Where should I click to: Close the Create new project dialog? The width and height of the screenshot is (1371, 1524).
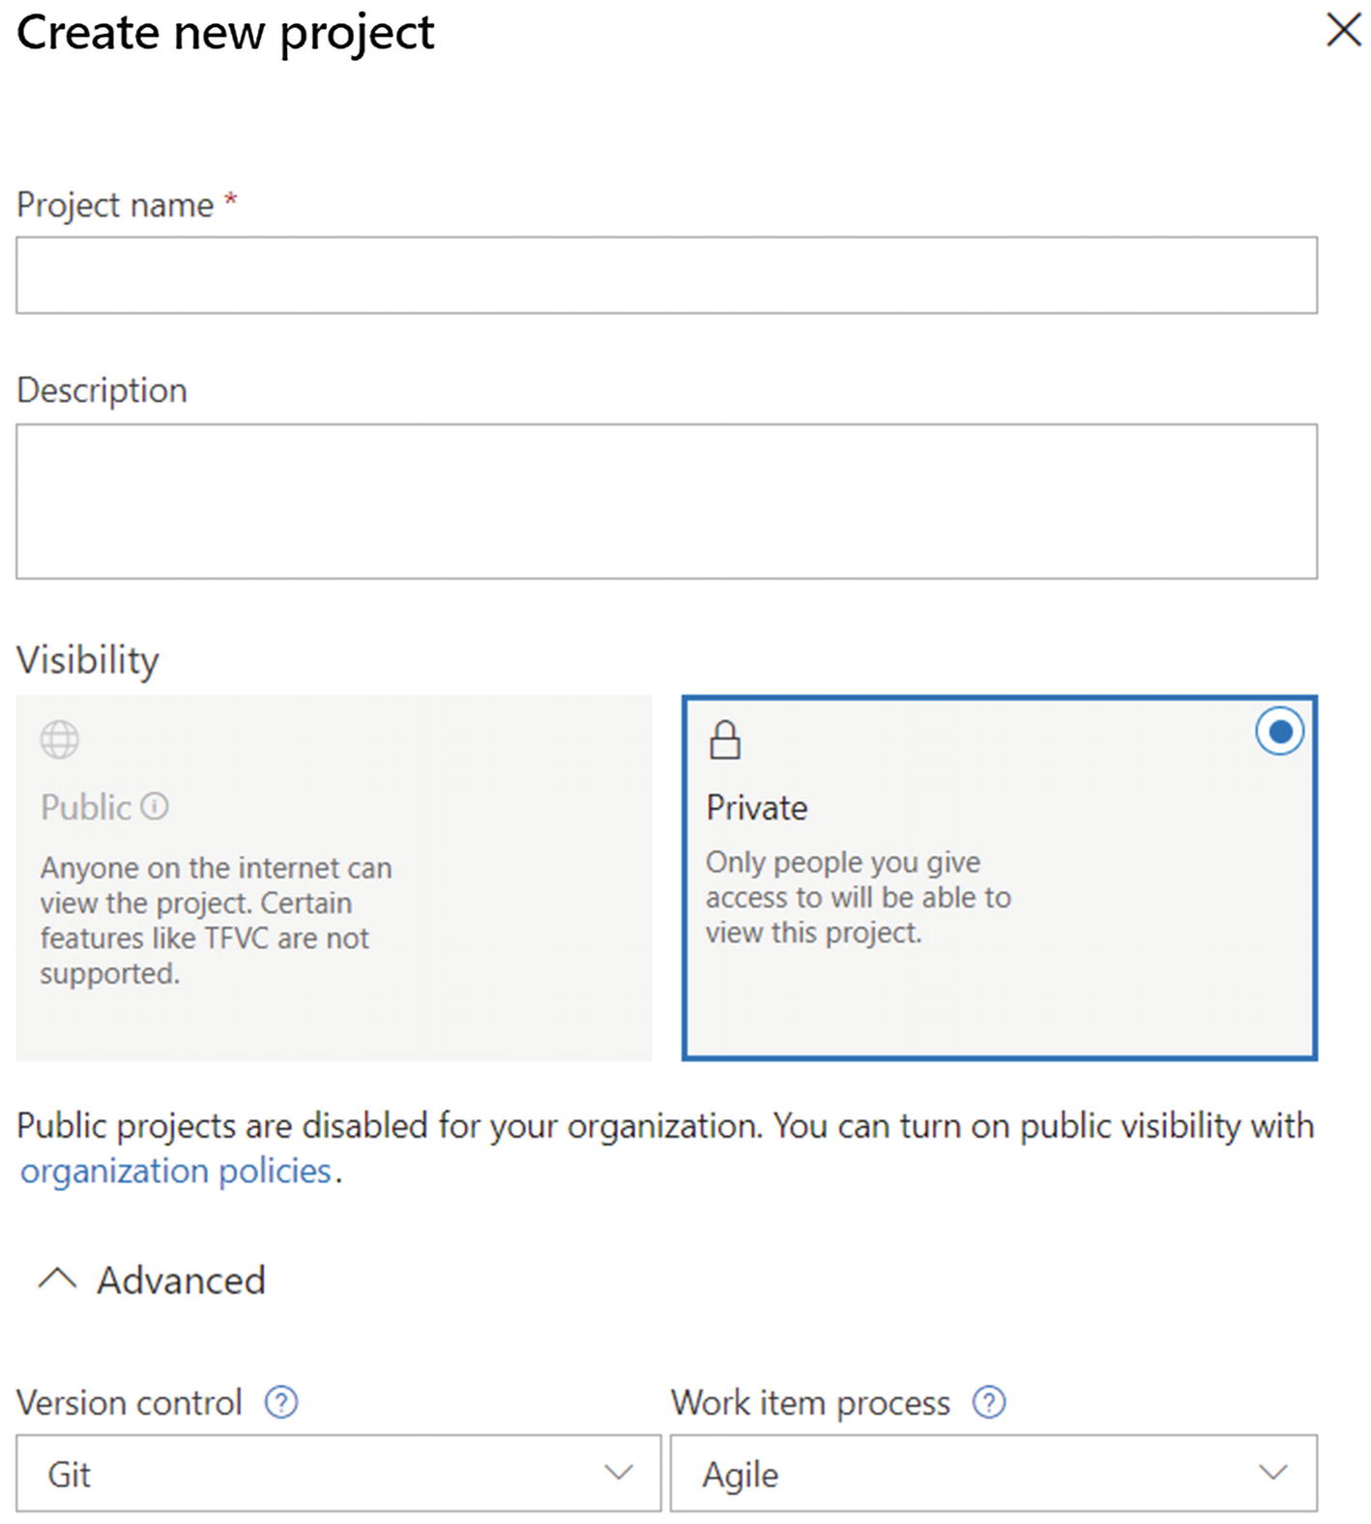[1344, 30]
